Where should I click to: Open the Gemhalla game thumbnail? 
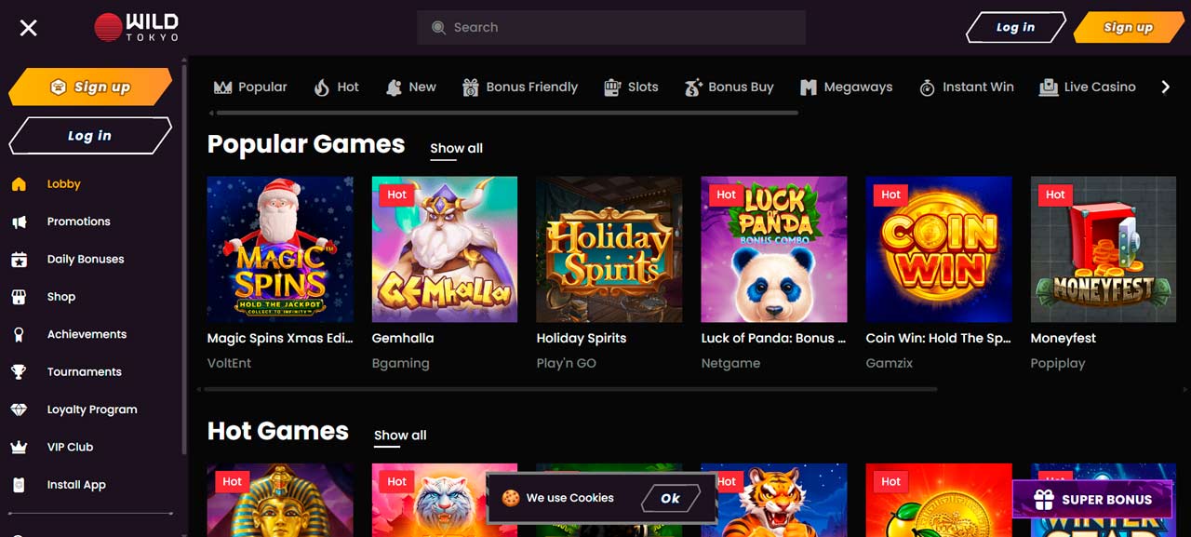click(x=444, y=249)
